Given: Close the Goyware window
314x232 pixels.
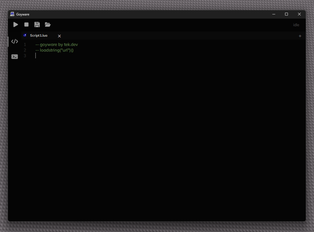Looking at the screenshot, I should coord(299,14).
